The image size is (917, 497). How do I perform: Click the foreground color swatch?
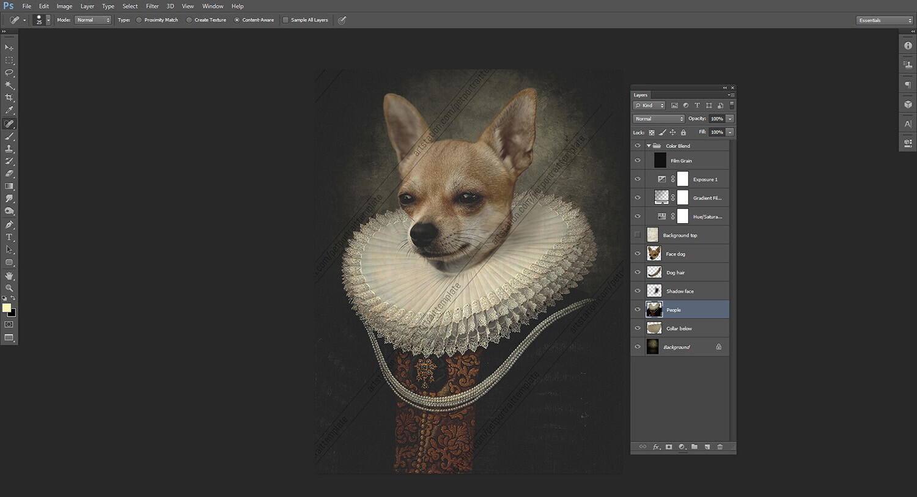[7, 308]
